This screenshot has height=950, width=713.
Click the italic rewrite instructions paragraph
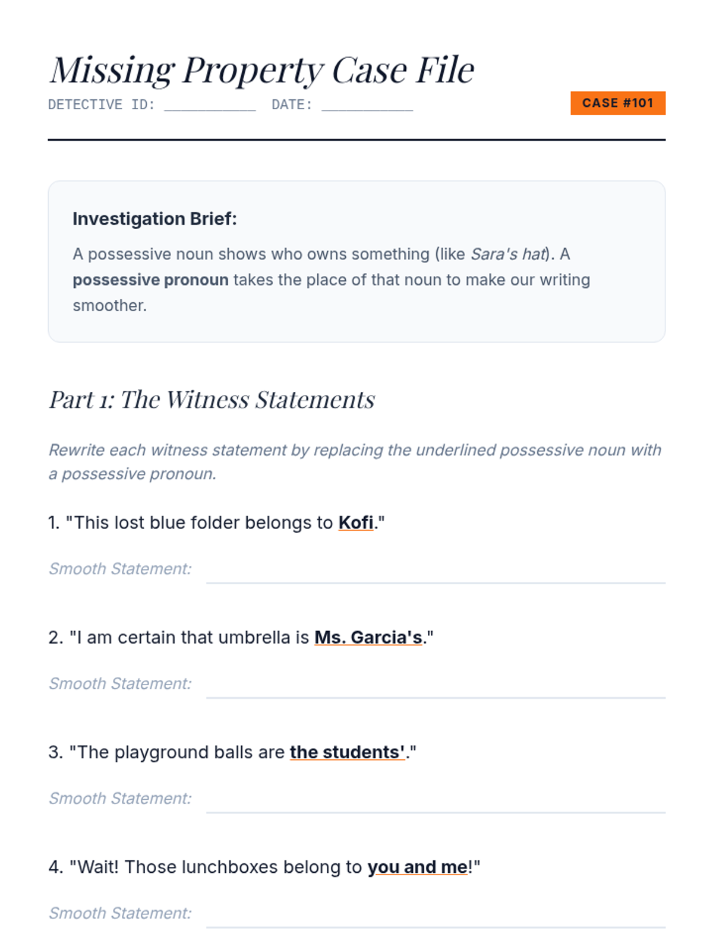click(355, 462)
